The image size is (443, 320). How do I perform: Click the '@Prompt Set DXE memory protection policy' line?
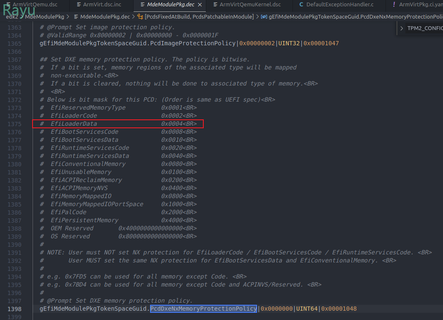pos(116,301)
